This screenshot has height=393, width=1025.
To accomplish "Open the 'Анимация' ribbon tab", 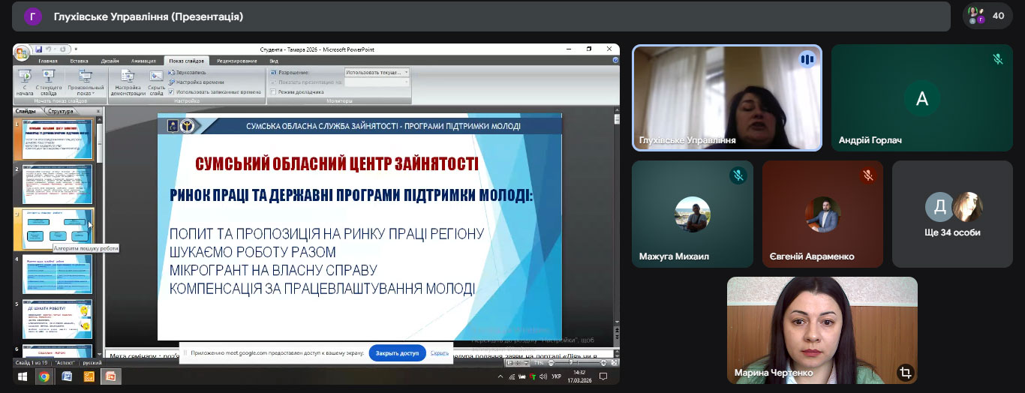I will click(143, 60).
